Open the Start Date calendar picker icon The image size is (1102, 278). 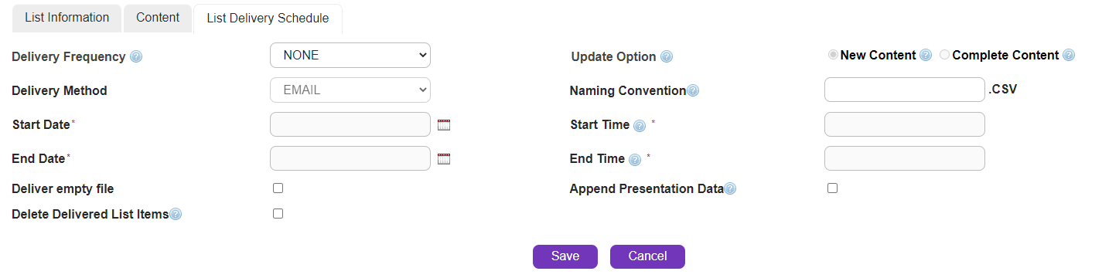tap(444, 125)
